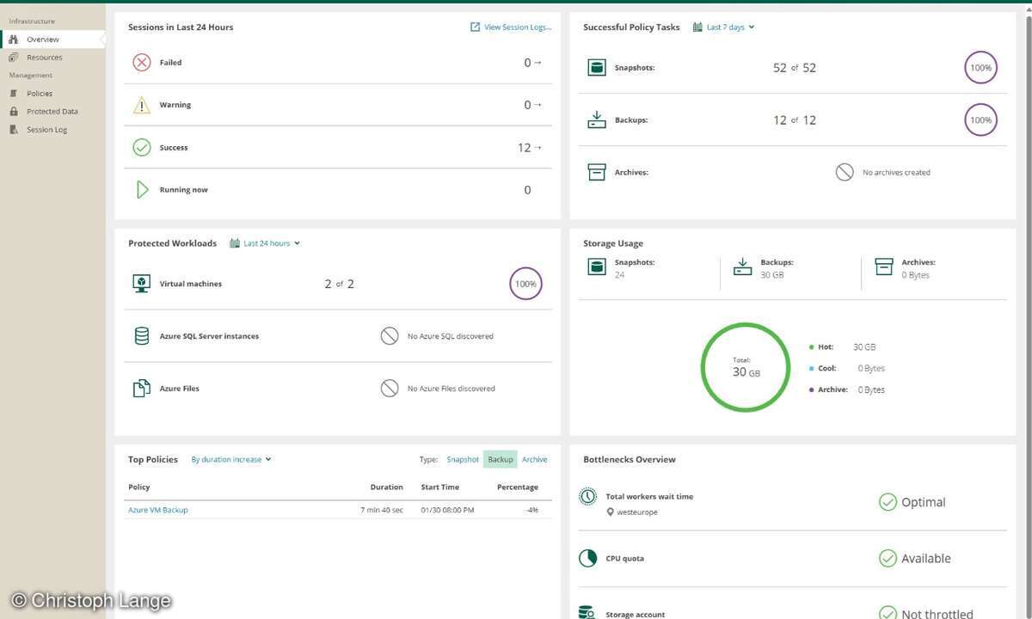Click the Session Log icon in sidebar
The height and width of the screenshot is (619, 1032).
point(14,130)
